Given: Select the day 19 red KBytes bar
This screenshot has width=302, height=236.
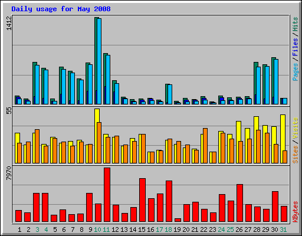Looking at the screenshot, I should coord(178,220).
